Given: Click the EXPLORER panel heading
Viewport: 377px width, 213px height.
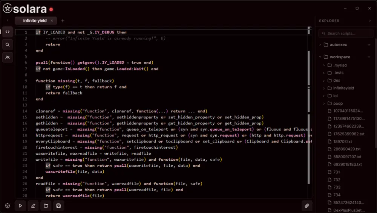Looking at the screenshot, I should [329, 21].
